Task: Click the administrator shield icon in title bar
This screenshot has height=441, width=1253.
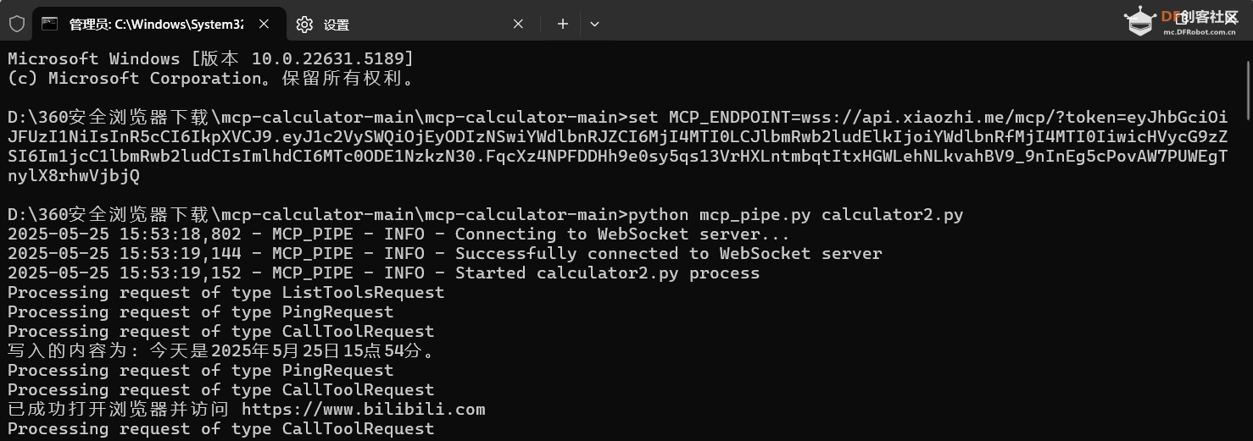Action: pyautogui.click(x=16, y=25)
